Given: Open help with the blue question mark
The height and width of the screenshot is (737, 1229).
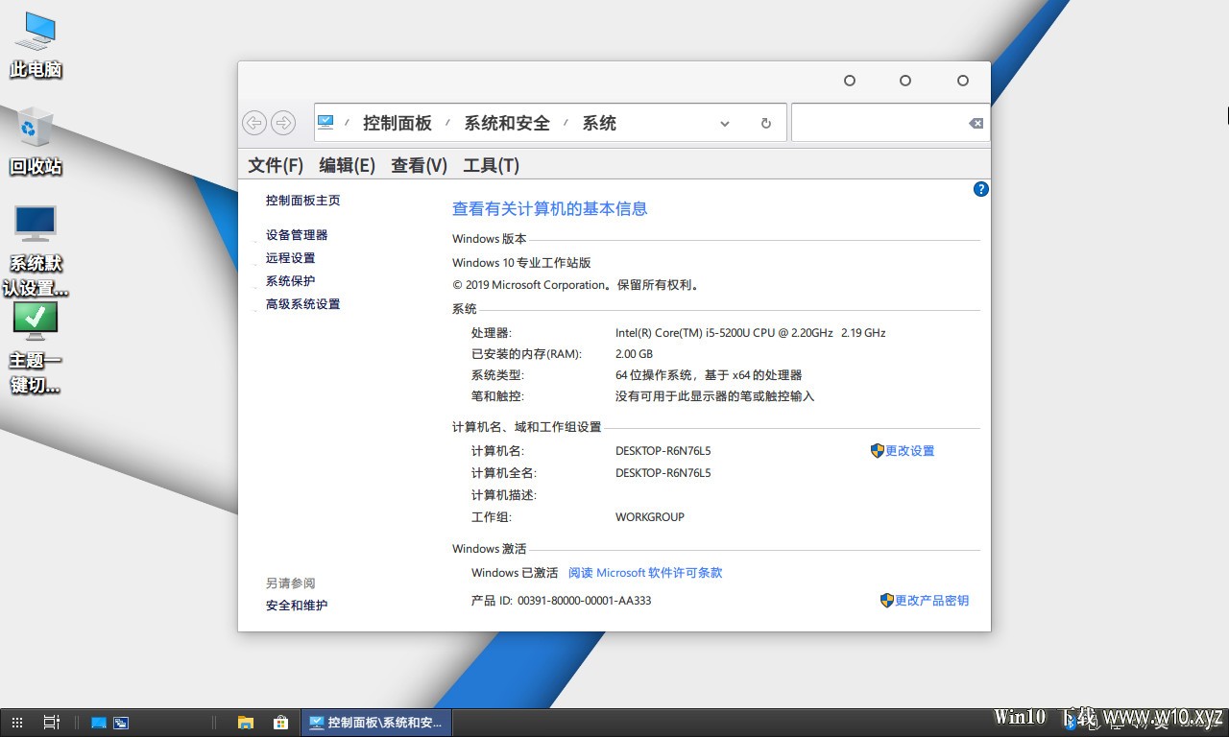Looking at the screenshot, I should [980, 189].
